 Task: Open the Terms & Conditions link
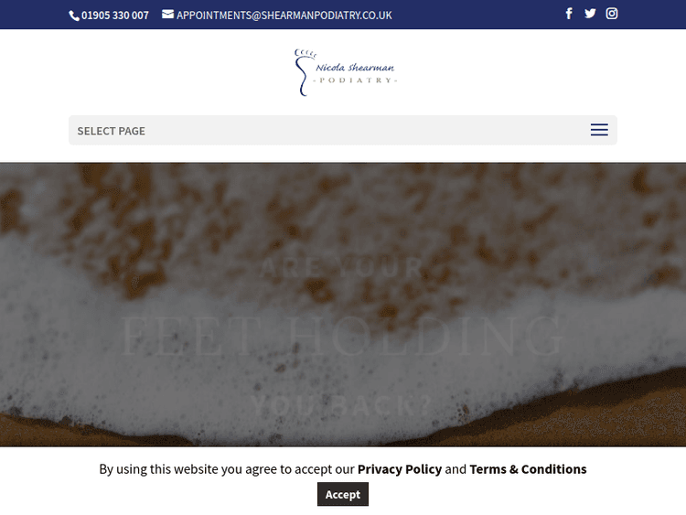(528, 469)
